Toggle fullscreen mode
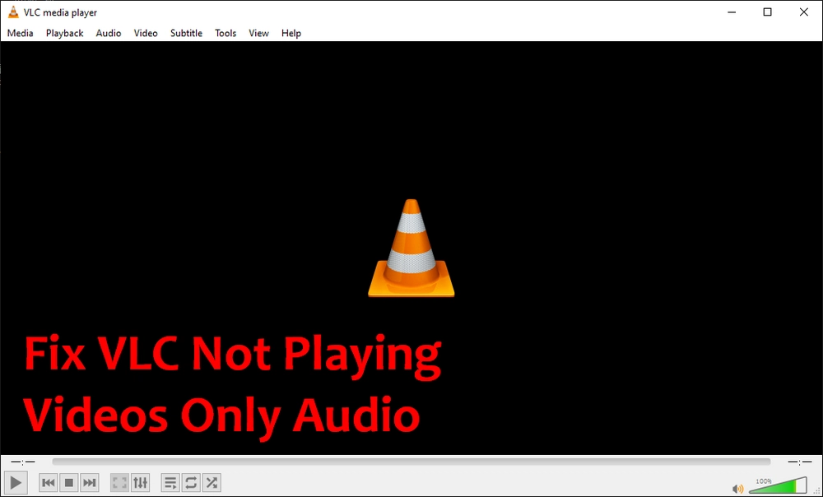The height and width of the screenshot is (497, 823). coord(119,483)
